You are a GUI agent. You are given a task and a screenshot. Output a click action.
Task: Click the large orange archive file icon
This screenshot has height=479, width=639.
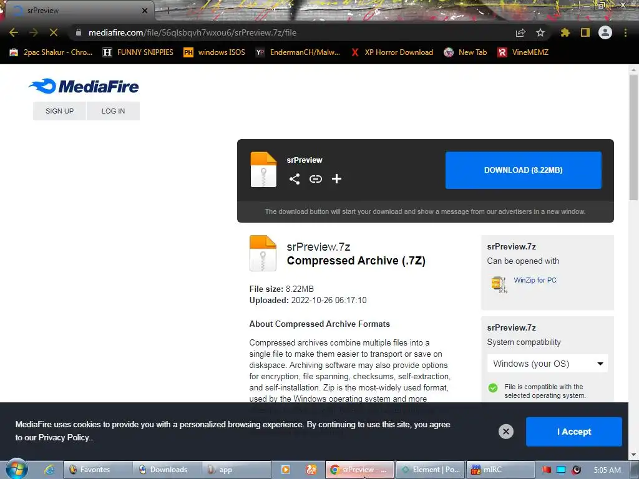point(263,253)
